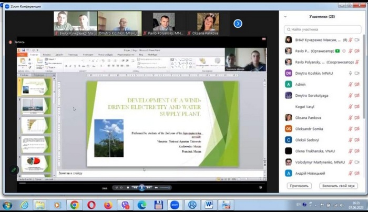
Task: Switch to the Slides pane tab
Action: [x=24, y=75]
